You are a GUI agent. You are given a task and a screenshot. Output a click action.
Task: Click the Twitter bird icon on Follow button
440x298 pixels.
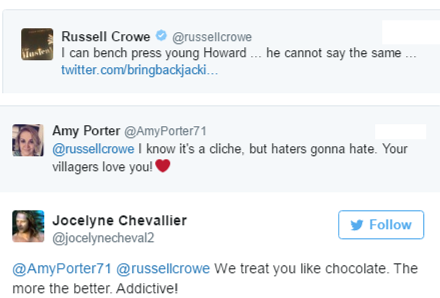[357, 225]
